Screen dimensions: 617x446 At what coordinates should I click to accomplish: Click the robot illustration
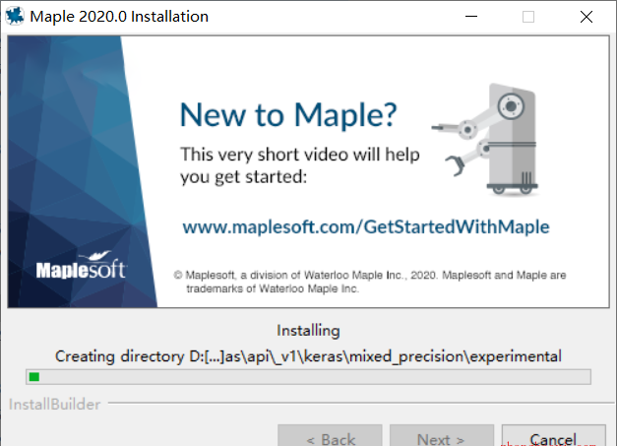(486, 140)
